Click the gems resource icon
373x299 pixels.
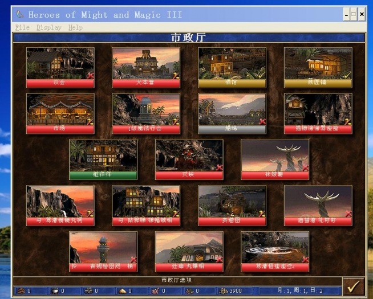189,290
